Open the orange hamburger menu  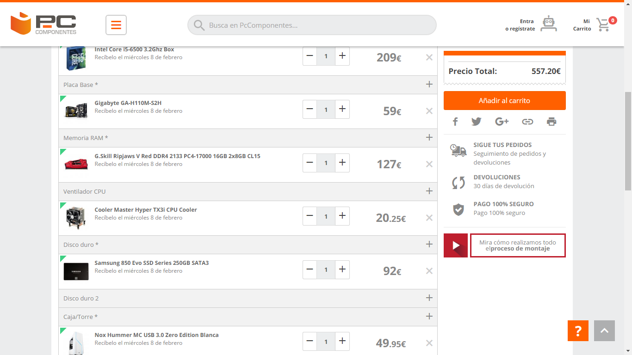click(116, 25)
